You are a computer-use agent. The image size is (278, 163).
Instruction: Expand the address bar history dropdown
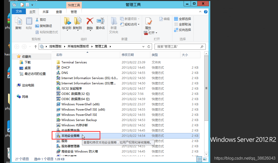(x=143, y=47)
